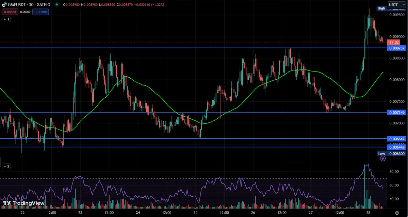The height and width of the screenshot is (217, 408).
Task: Open the GMEUSDT · 30 · GATEIO symbol title
Action: [29, 5]
